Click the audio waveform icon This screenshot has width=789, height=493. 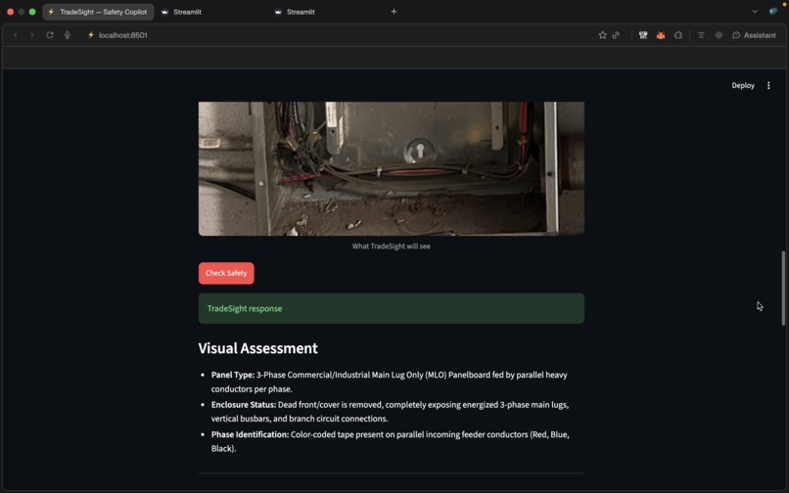point(719,35)
